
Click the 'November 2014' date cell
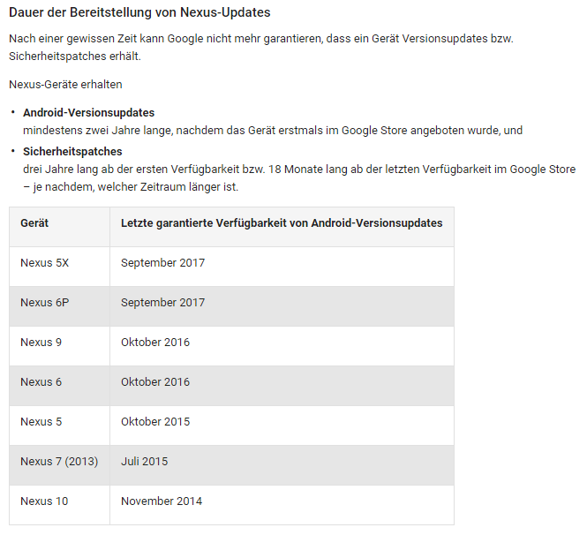click(162, 501)
